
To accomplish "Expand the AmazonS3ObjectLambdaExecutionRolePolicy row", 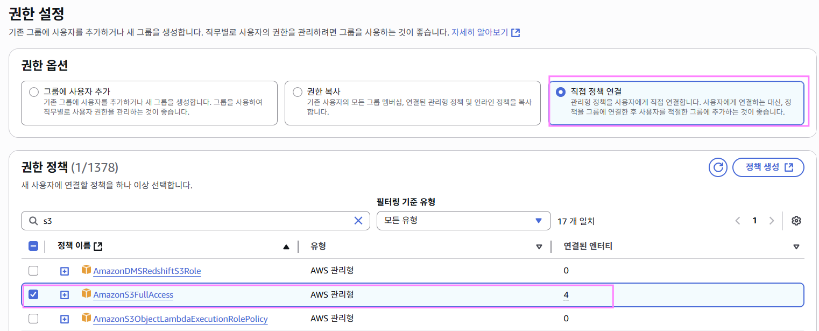I will click(x=65, y=319).
